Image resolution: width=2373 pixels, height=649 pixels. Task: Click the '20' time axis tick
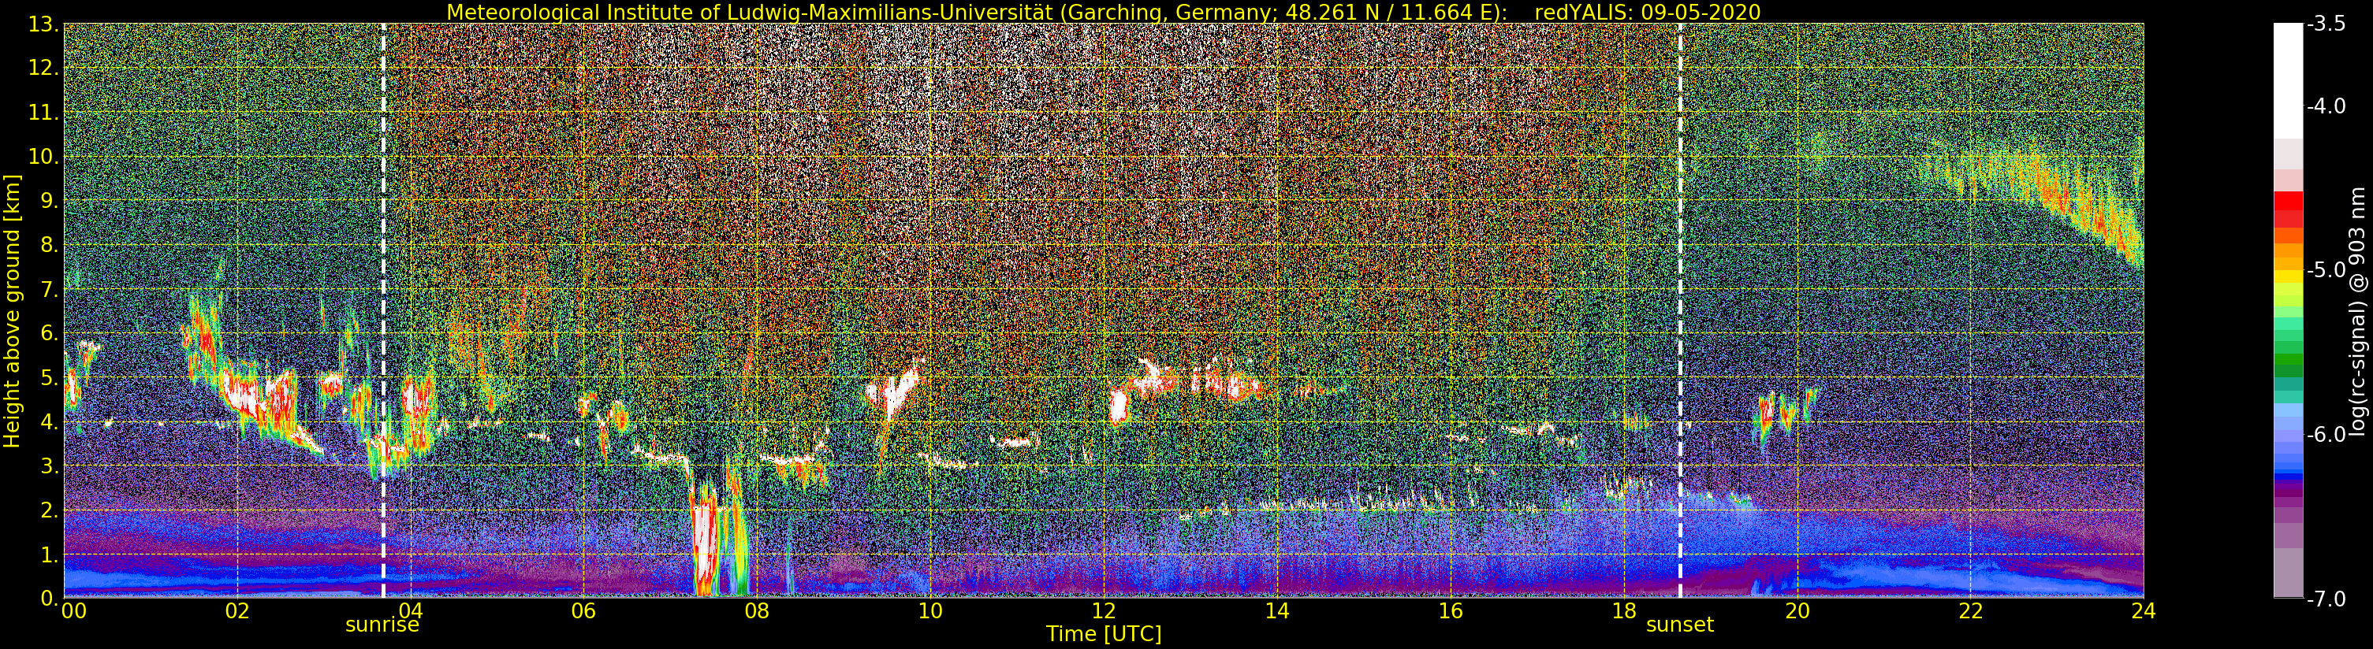pos(1797,610)
